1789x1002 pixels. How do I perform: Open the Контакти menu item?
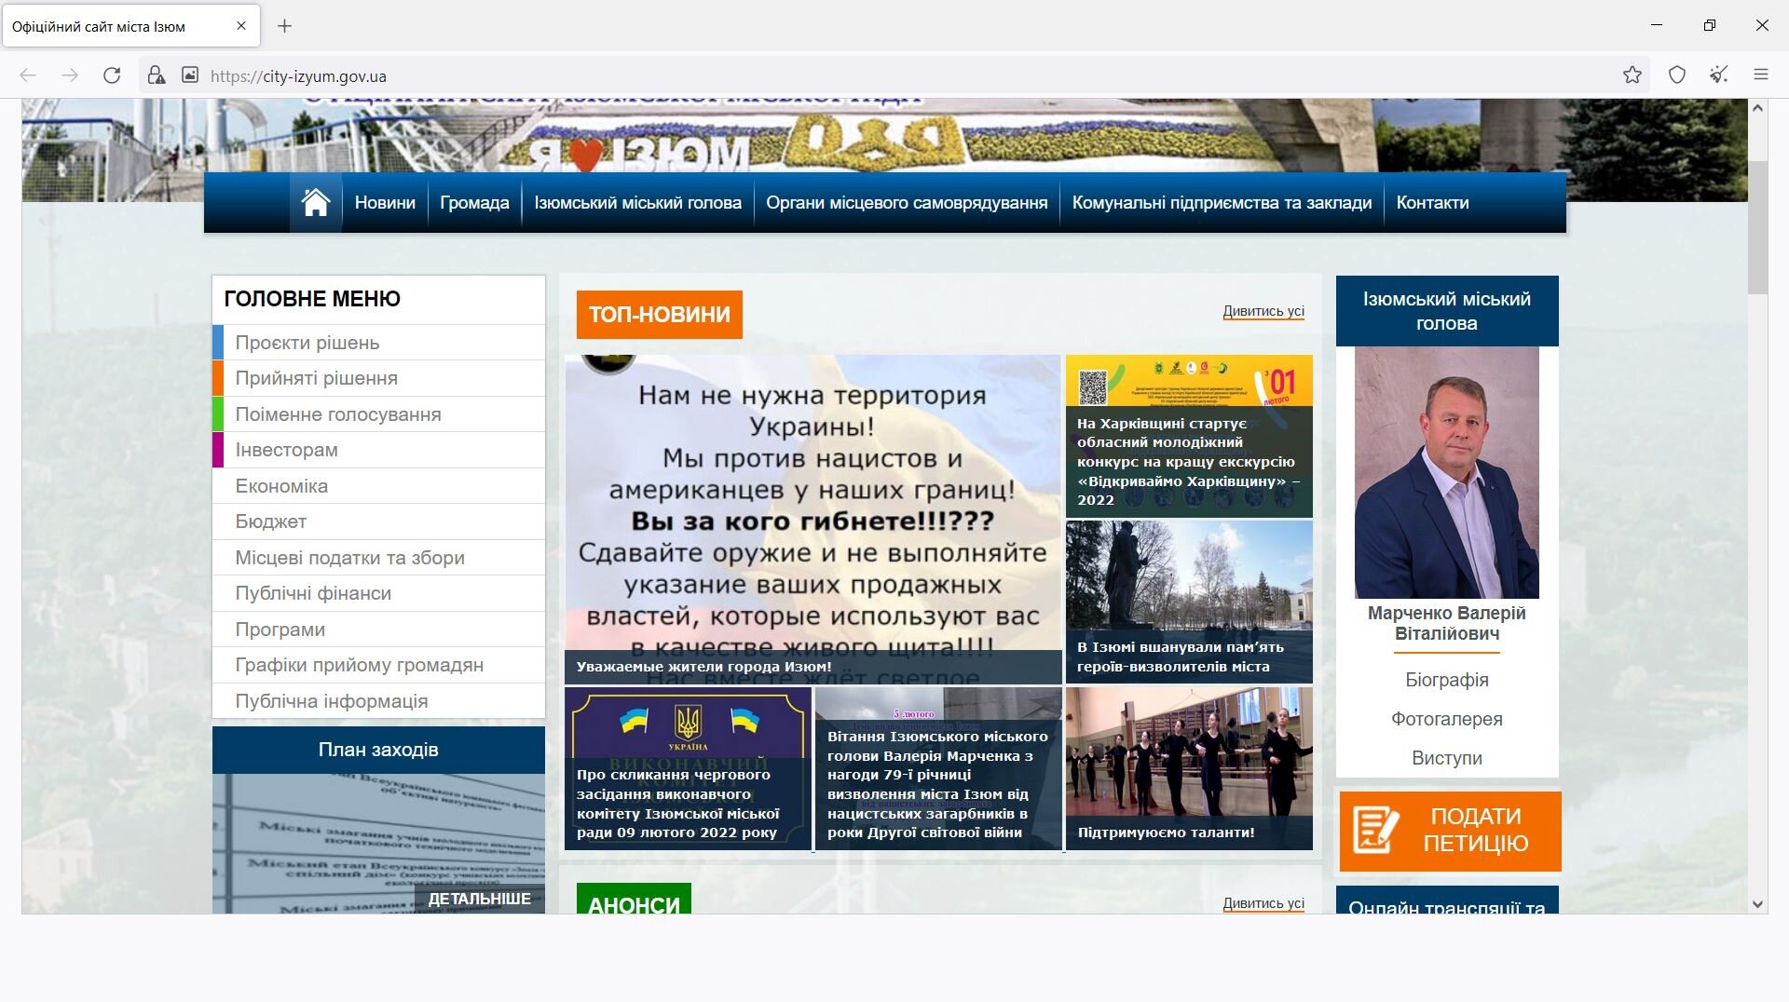(x=1432, y=202)
